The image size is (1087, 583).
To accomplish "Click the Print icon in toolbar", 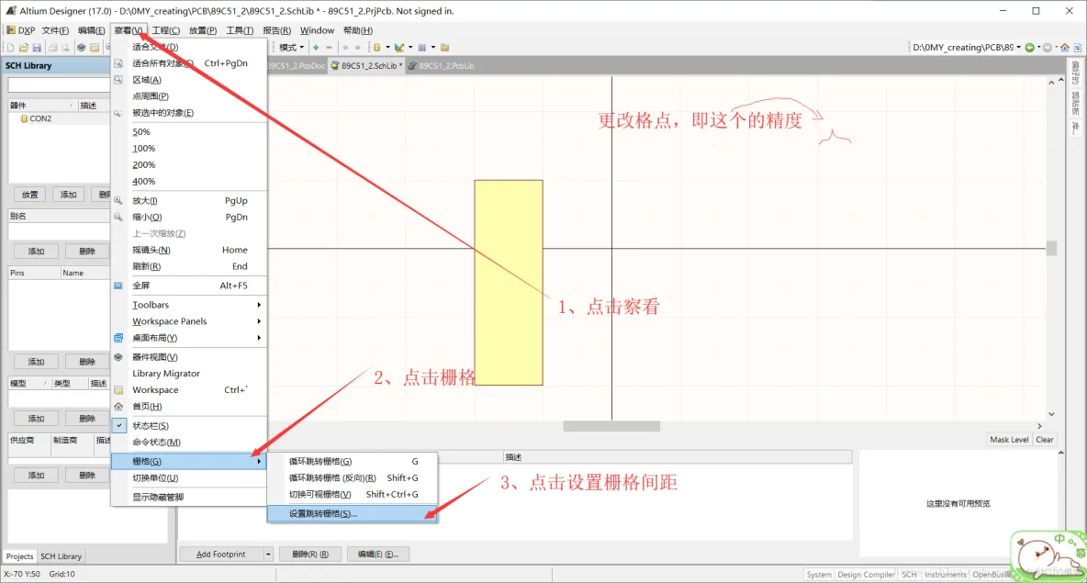I will point(52,48).
